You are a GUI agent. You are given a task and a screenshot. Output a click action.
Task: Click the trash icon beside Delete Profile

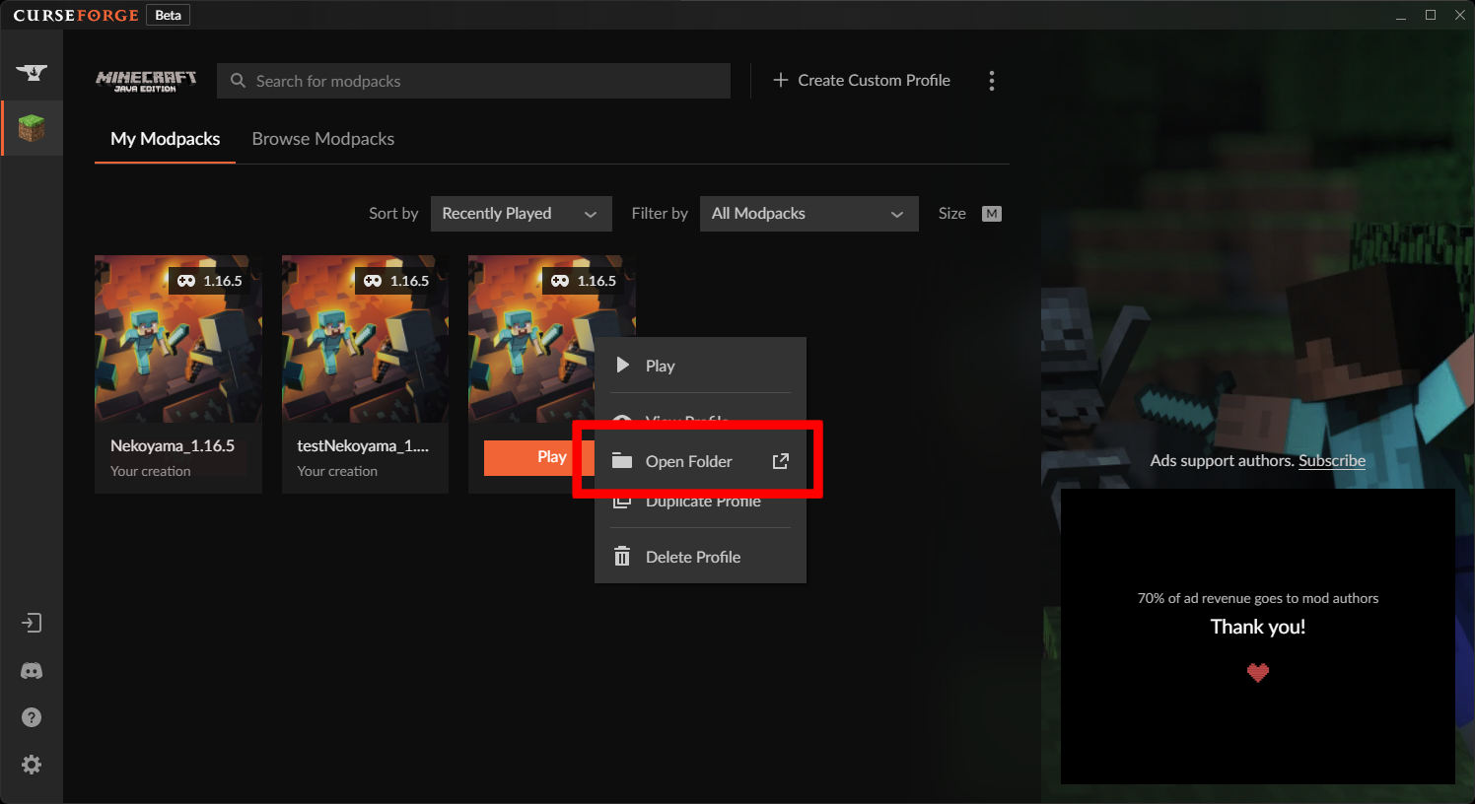point(622,557)
